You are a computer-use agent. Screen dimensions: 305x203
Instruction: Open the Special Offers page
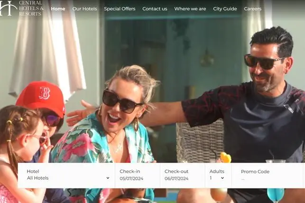pos(120,9)
